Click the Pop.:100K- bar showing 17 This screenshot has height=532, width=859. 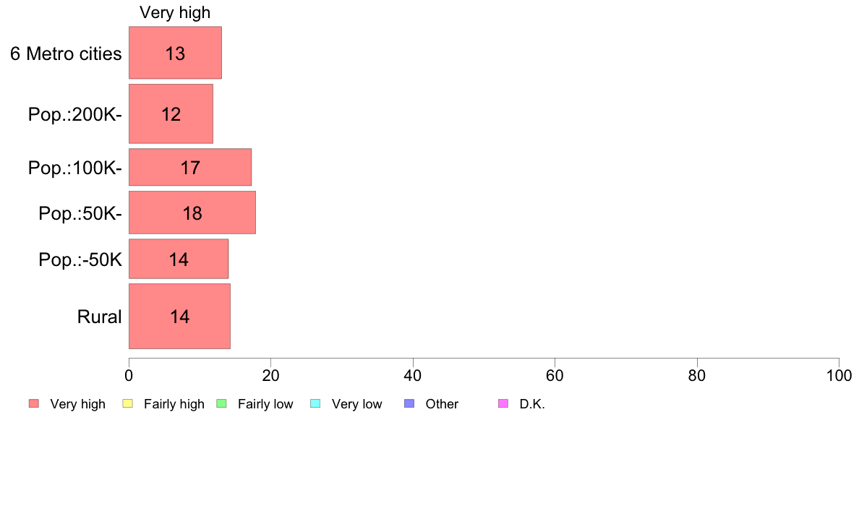(x=190, y=168)
